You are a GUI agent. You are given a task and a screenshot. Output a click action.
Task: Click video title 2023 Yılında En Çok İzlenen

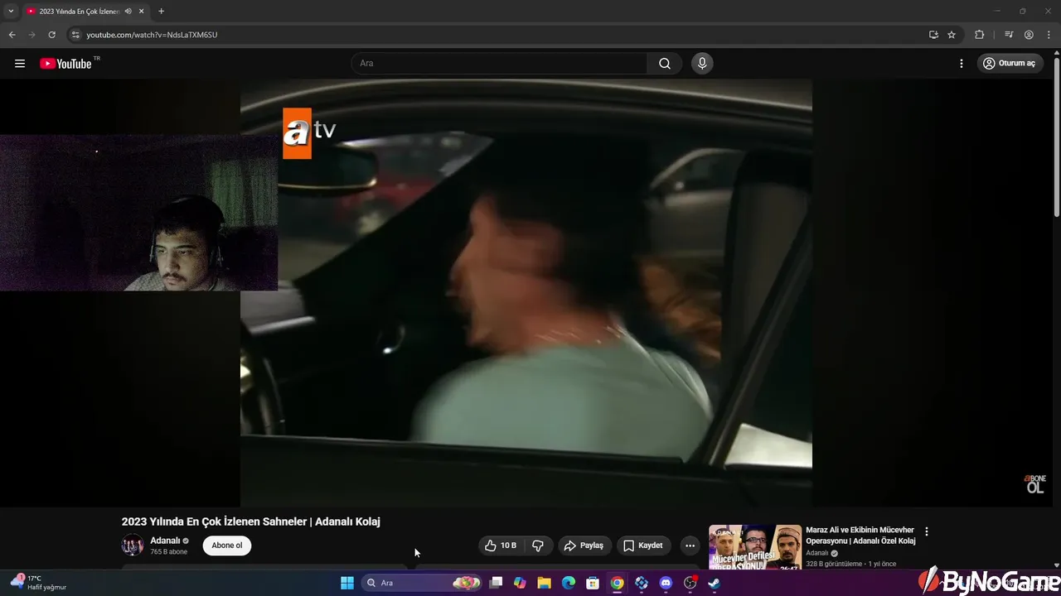click(251, 521)
